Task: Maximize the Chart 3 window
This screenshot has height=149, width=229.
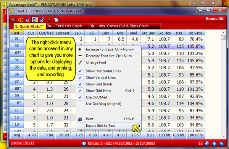Action: click(208, 10)
